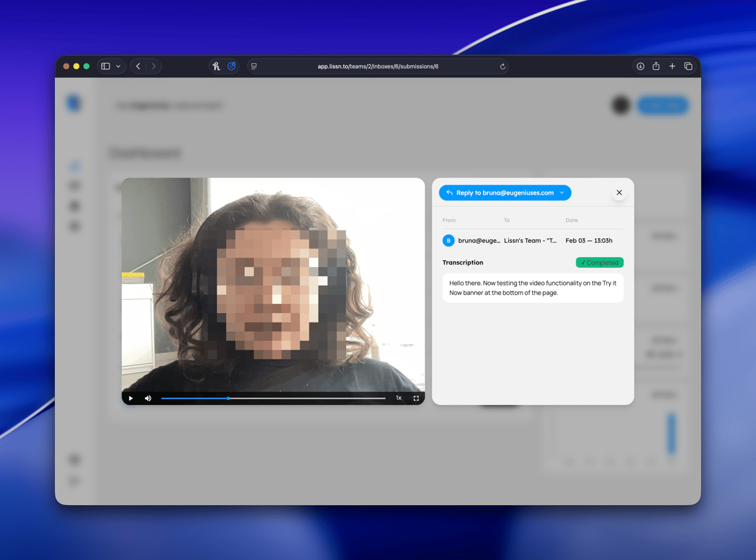756x560 pixels.
Task: Click Reply to bruna@eugeniuses.com button
Action: [505, 193]
